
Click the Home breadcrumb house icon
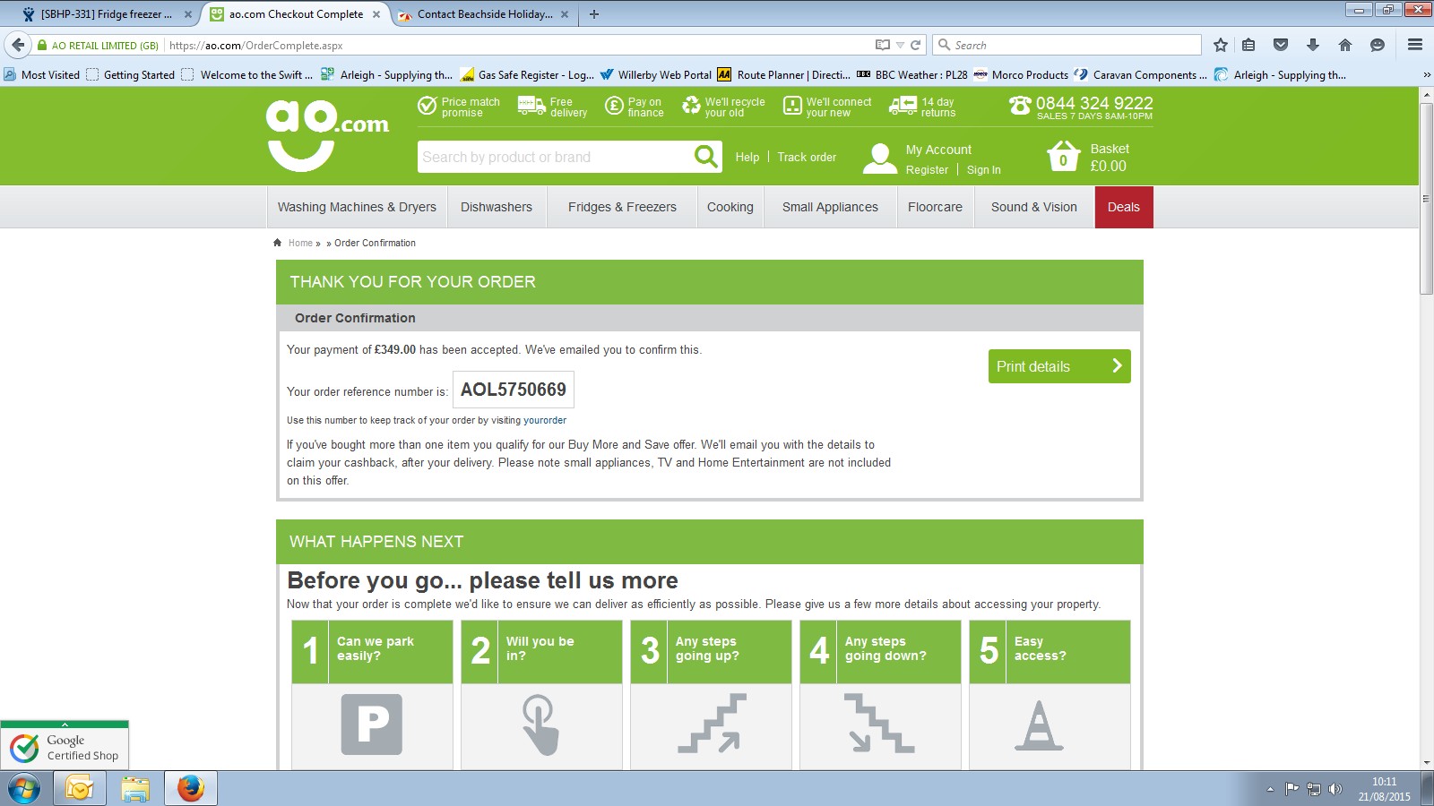click(x=278, y=243)
